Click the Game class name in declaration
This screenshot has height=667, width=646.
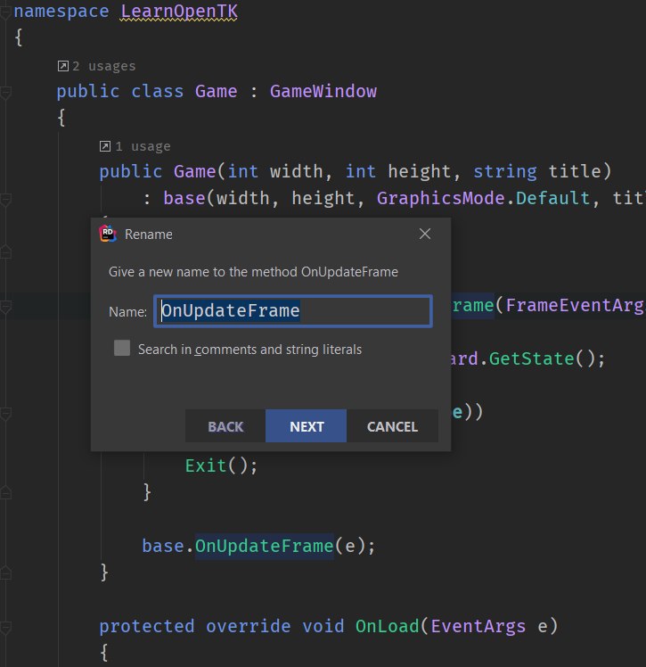216,91
